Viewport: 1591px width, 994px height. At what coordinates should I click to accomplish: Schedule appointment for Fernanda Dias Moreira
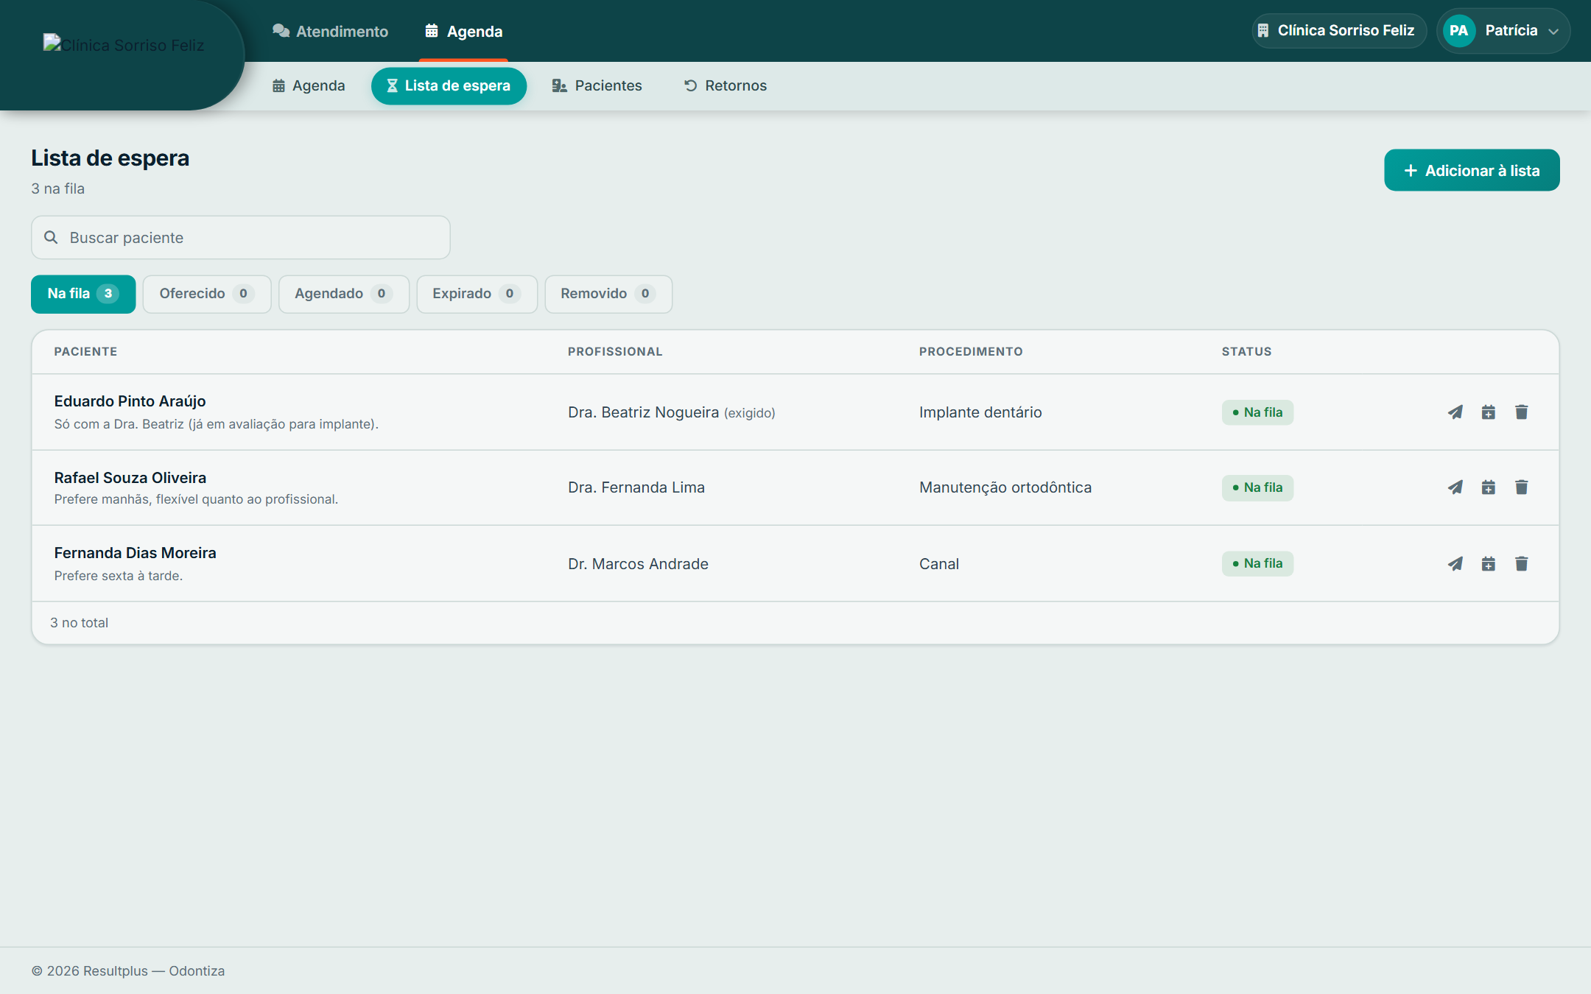click(x=1489, y=564)
